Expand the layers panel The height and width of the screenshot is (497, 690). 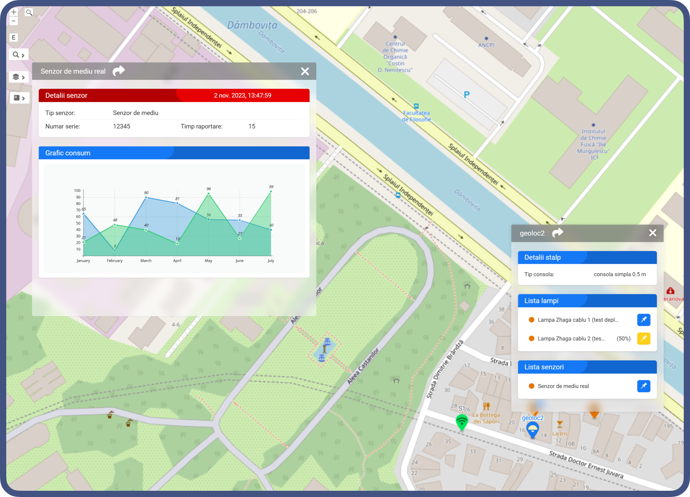(x=19, y=77)
